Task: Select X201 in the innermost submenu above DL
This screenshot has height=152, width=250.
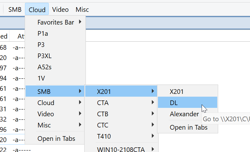Action: pos(177,92)
